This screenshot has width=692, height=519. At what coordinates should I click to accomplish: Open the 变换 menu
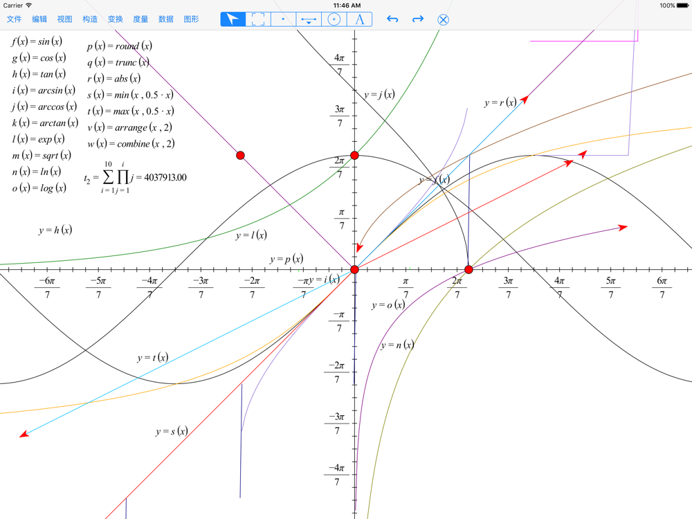115,19
